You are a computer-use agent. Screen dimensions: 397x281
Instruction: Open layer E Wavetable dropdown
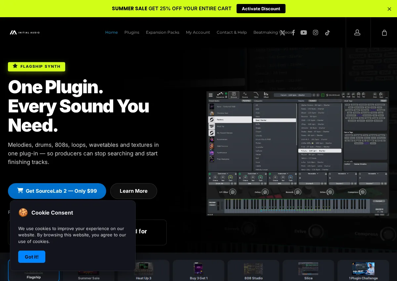(x=343, y=174)
